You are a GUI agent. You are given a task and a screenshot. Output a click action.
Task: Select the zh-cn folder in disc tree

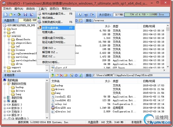[19, 64]
